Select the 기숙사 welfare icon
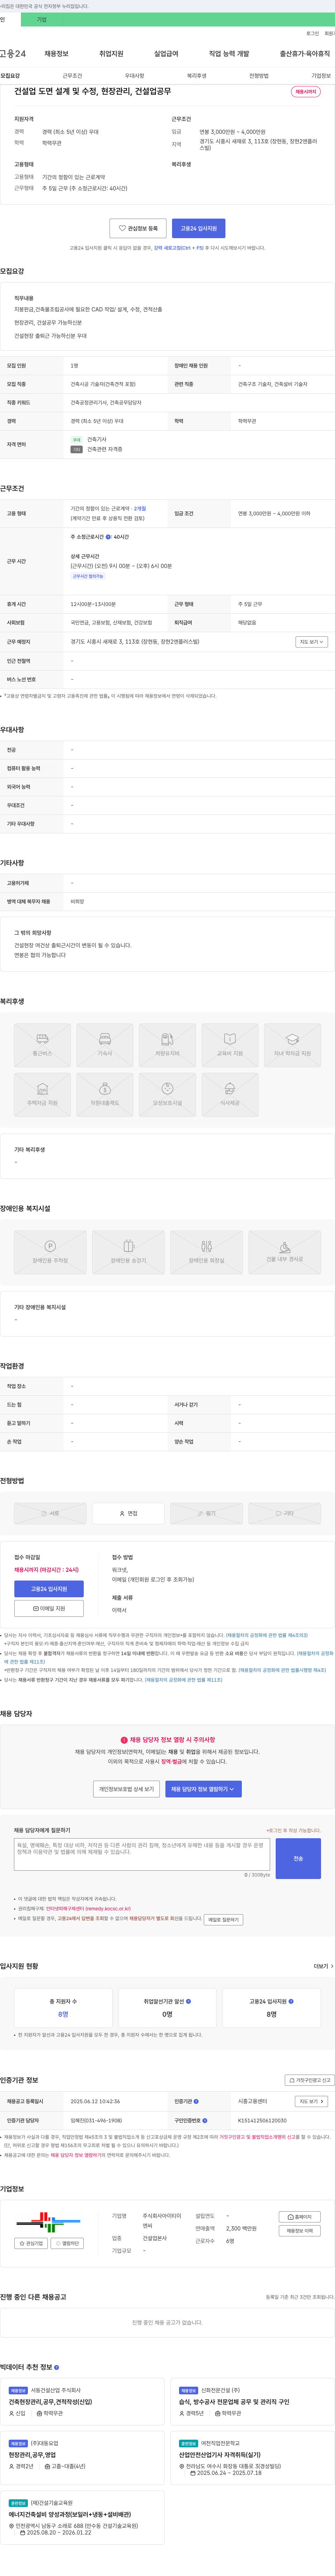The height and width of the screenshot is (2576, 335). point(105,1045)
